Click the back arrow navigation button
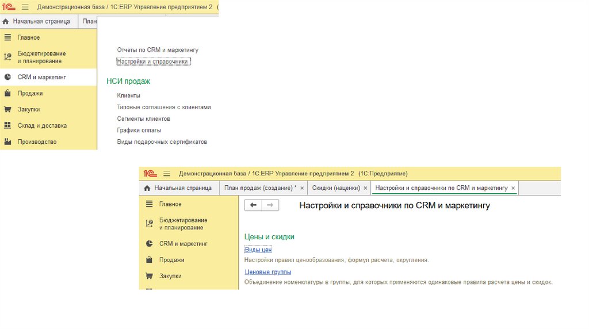Viewport: 589px width, 330px height. (253, 205)
